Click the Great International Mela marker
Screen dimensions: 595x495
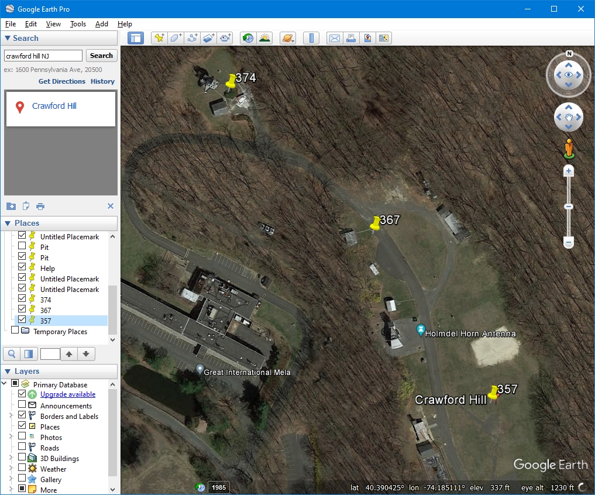point(200,369)
